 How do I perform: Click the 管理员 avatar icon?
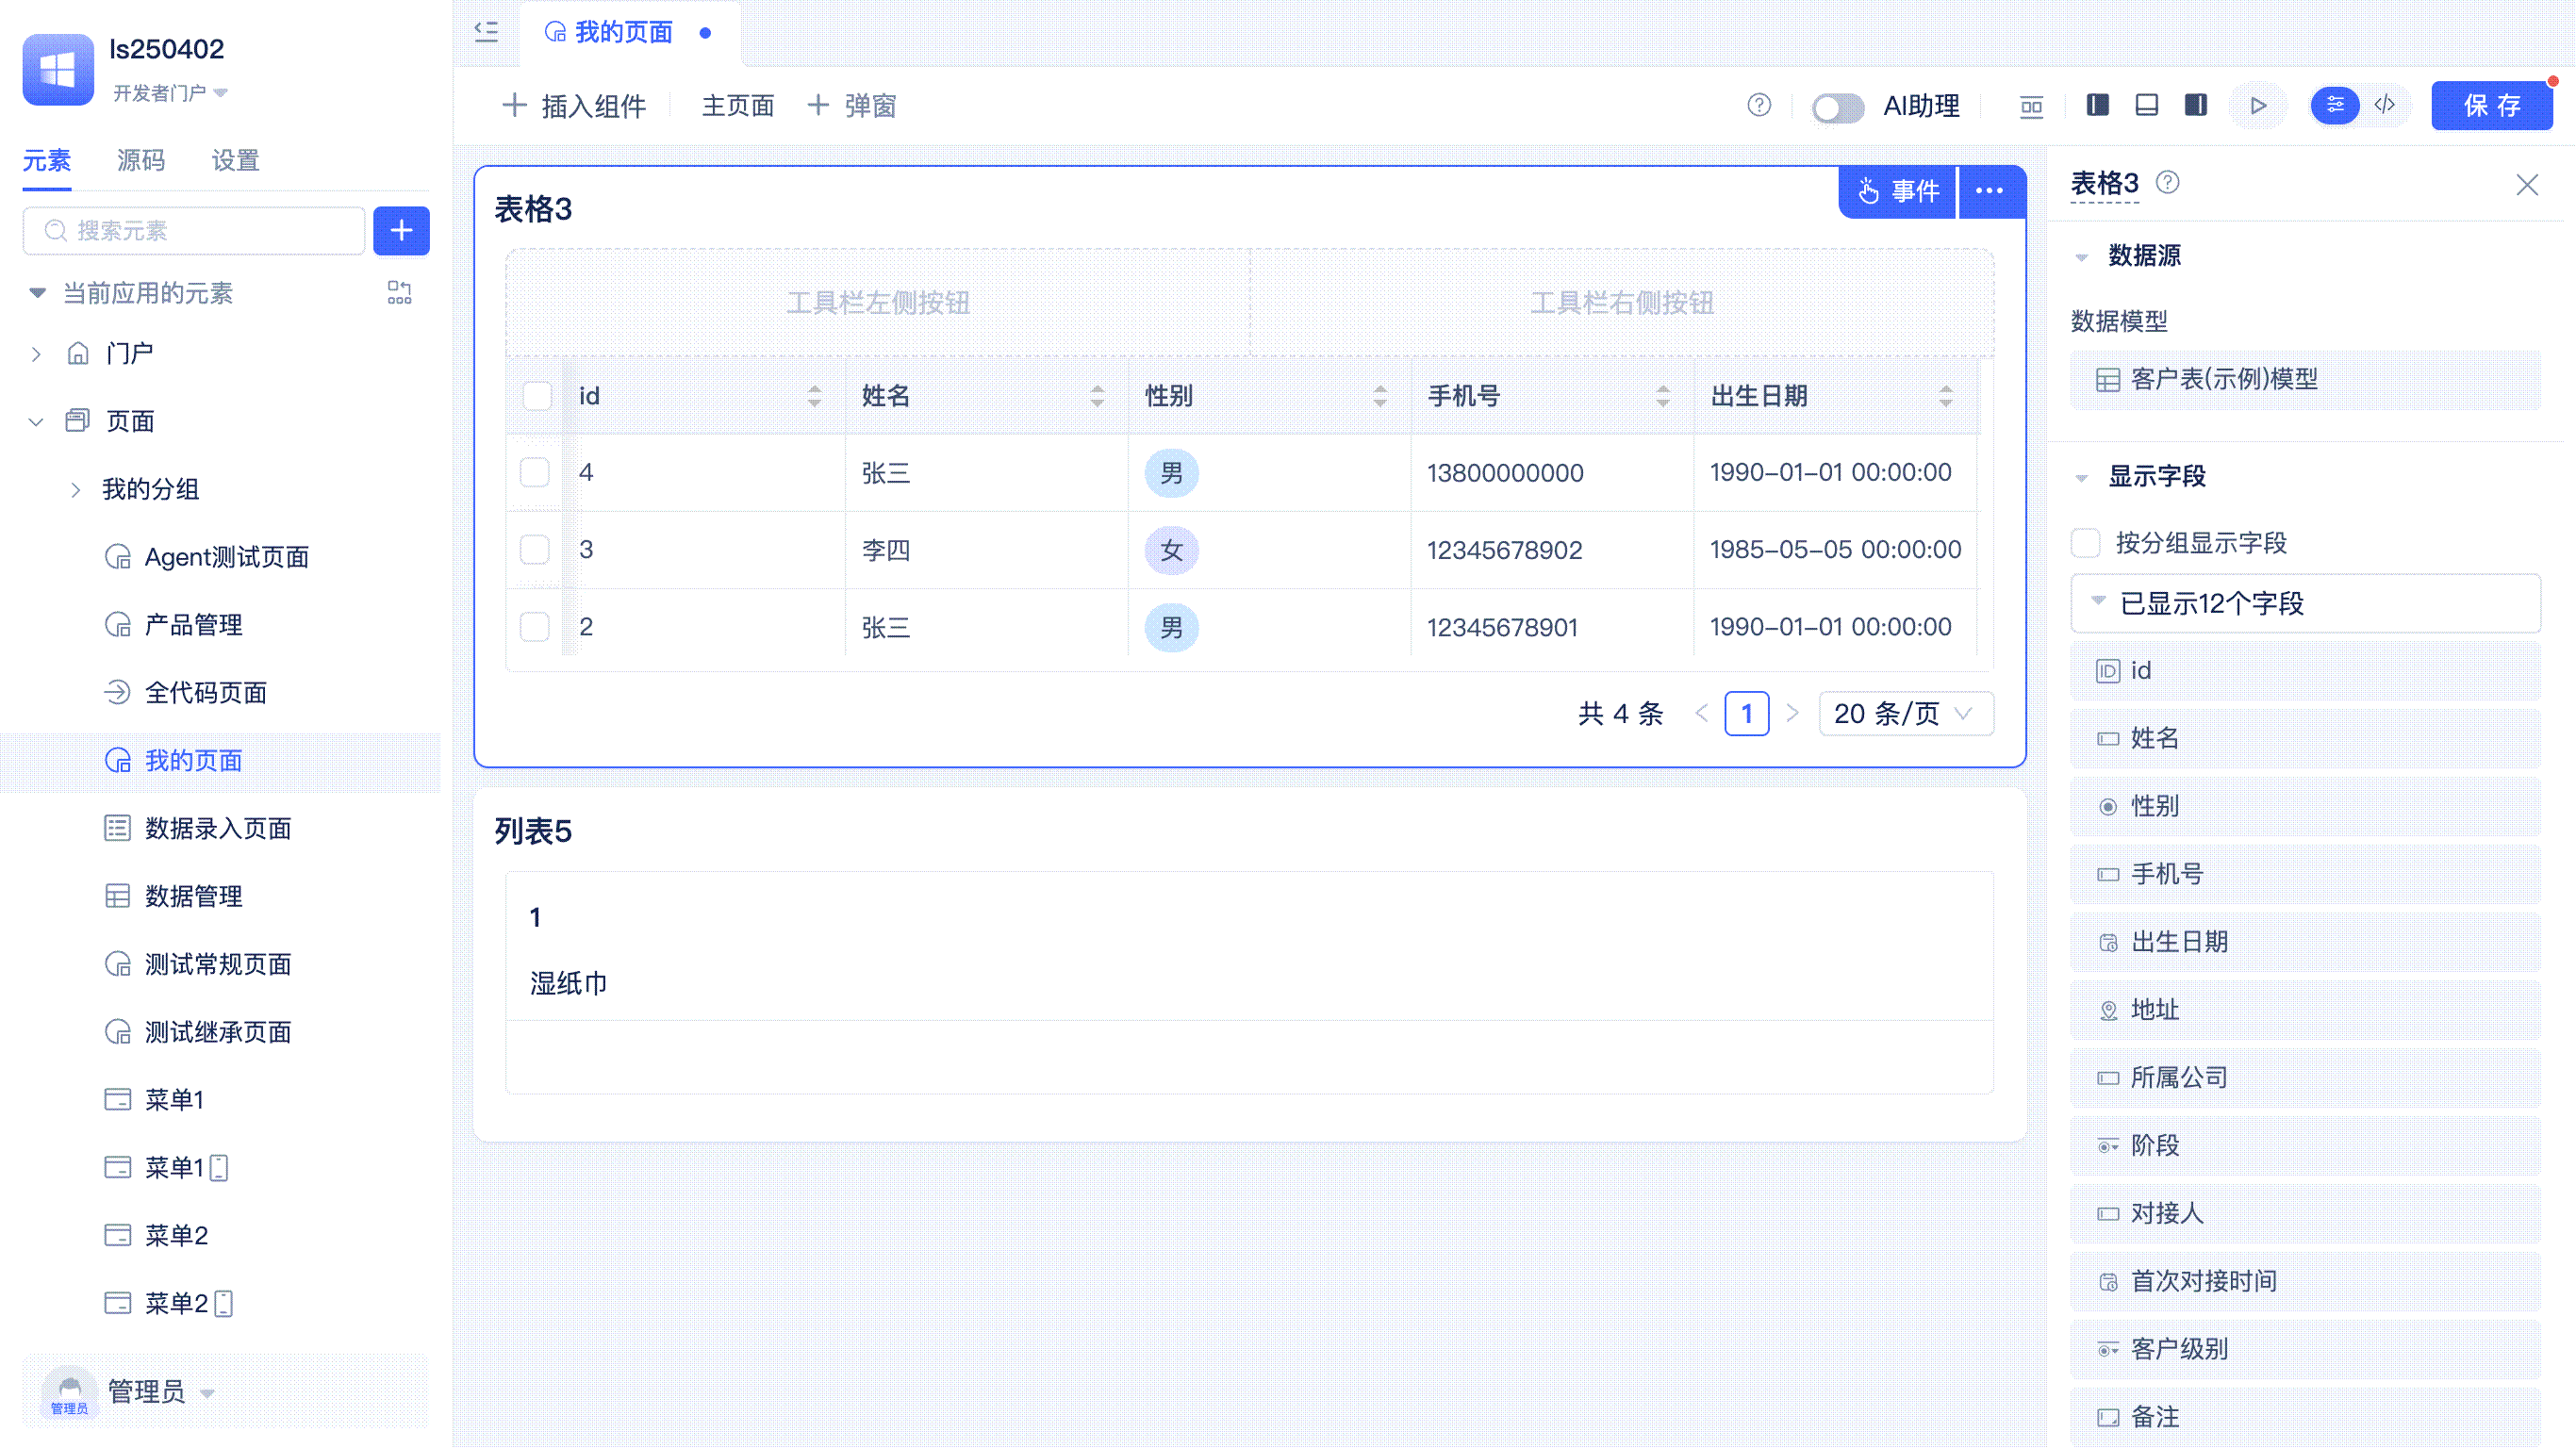click(x=70, y=1392)
